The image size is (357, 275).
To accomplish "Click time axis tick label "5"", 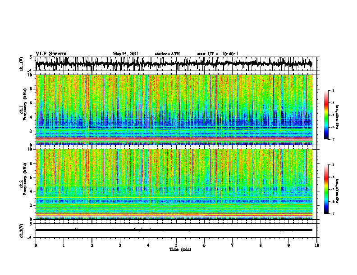I will click(176, 245).
